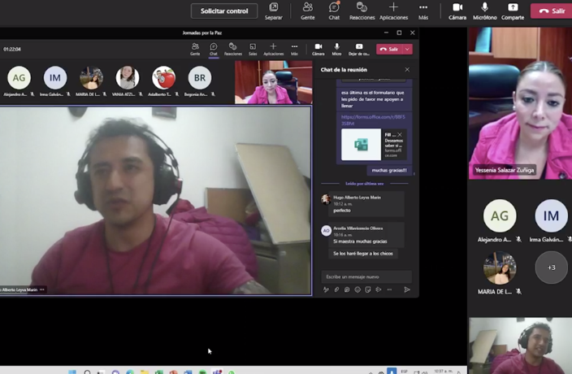Click the loop component icon in compose bar
Image resolution: width=572 pixels, height=374 pixels.
click(x=347, y=289)
